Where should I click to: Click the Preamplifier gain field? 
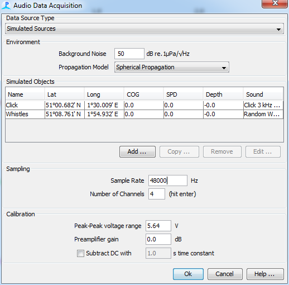pos(158,239)
